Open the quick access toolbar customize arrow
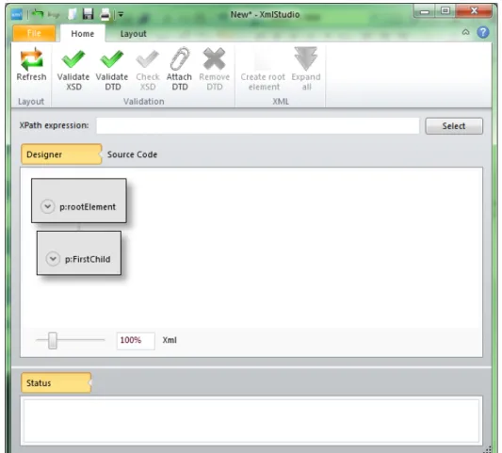The width and height of the screenshot is (502, 453). click(121, 14)
